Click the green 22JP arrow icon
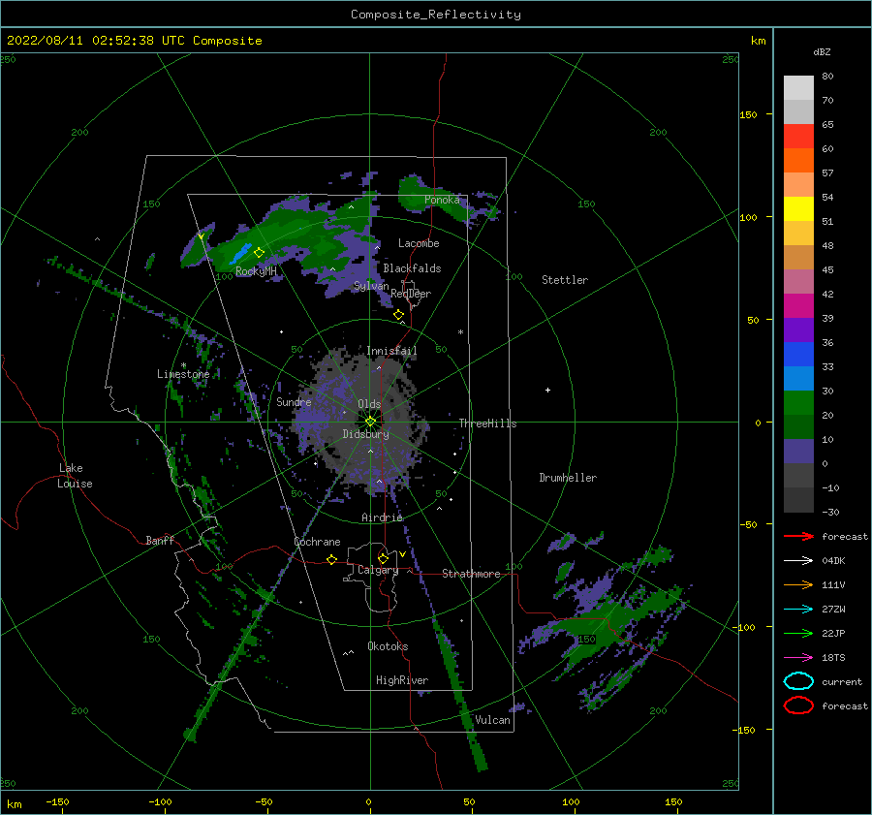 click(x=798, y=633)
